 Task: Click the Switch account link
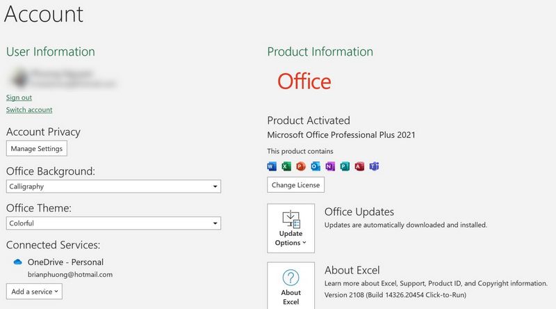(29, 110)
